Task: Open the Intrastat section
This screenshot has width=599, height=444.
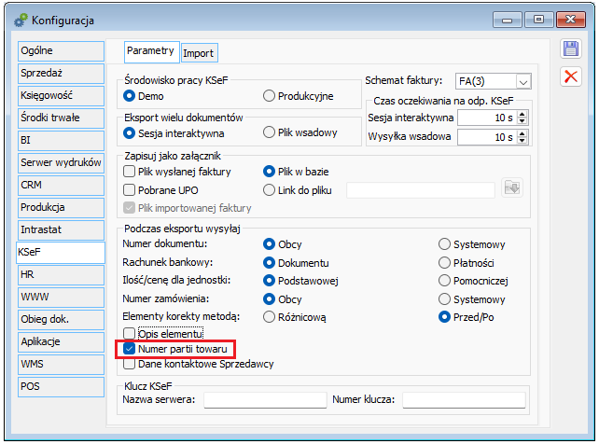Action: click(61, 229)
